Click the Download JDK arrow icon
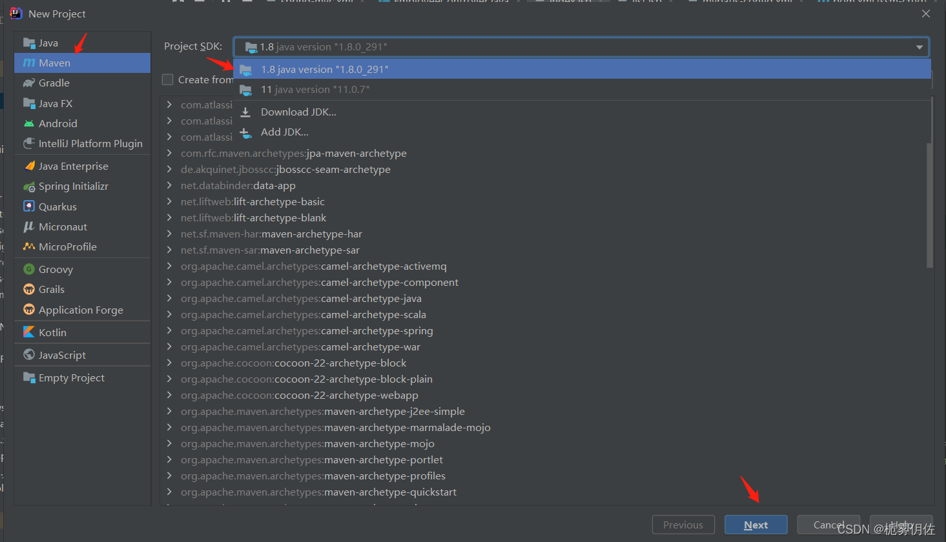Image resolution: width=946 pixels, height=542 pixels. pos(245,112)
